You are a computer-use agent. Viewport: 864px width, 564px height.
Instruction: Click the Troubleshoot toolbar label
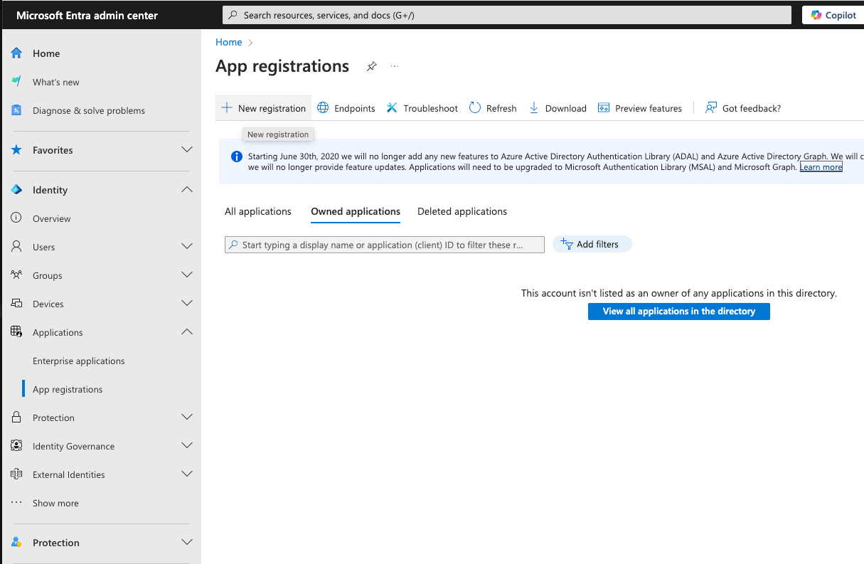pyautogui.click(x=431, y=108)
